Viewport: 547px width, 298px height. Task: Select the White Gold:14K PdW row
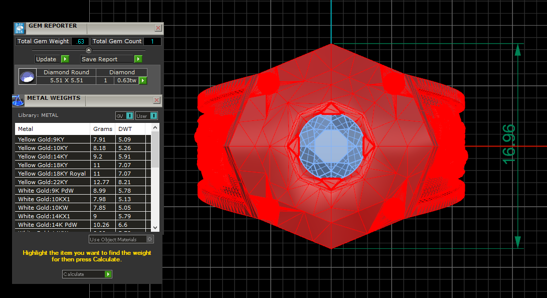point(48,225)
